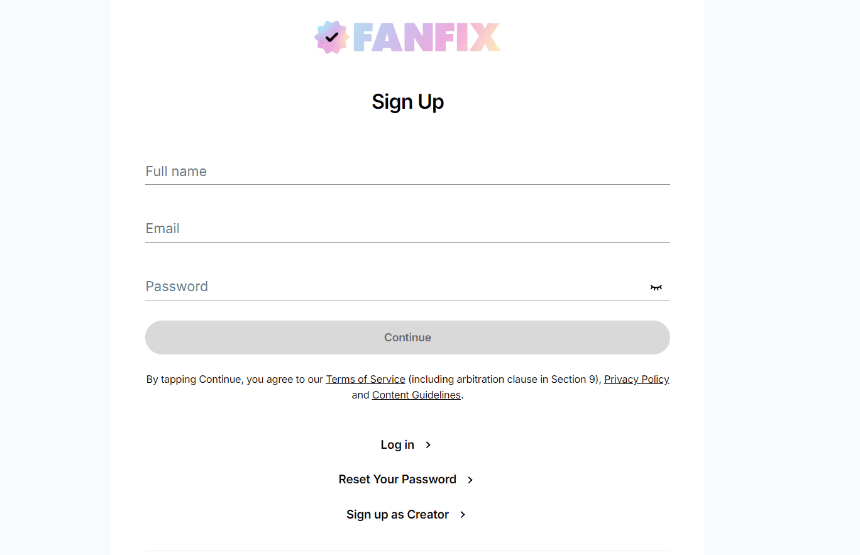
Task: Click the Full name input field
Action: pyautogui.click(x=407, y=171)
